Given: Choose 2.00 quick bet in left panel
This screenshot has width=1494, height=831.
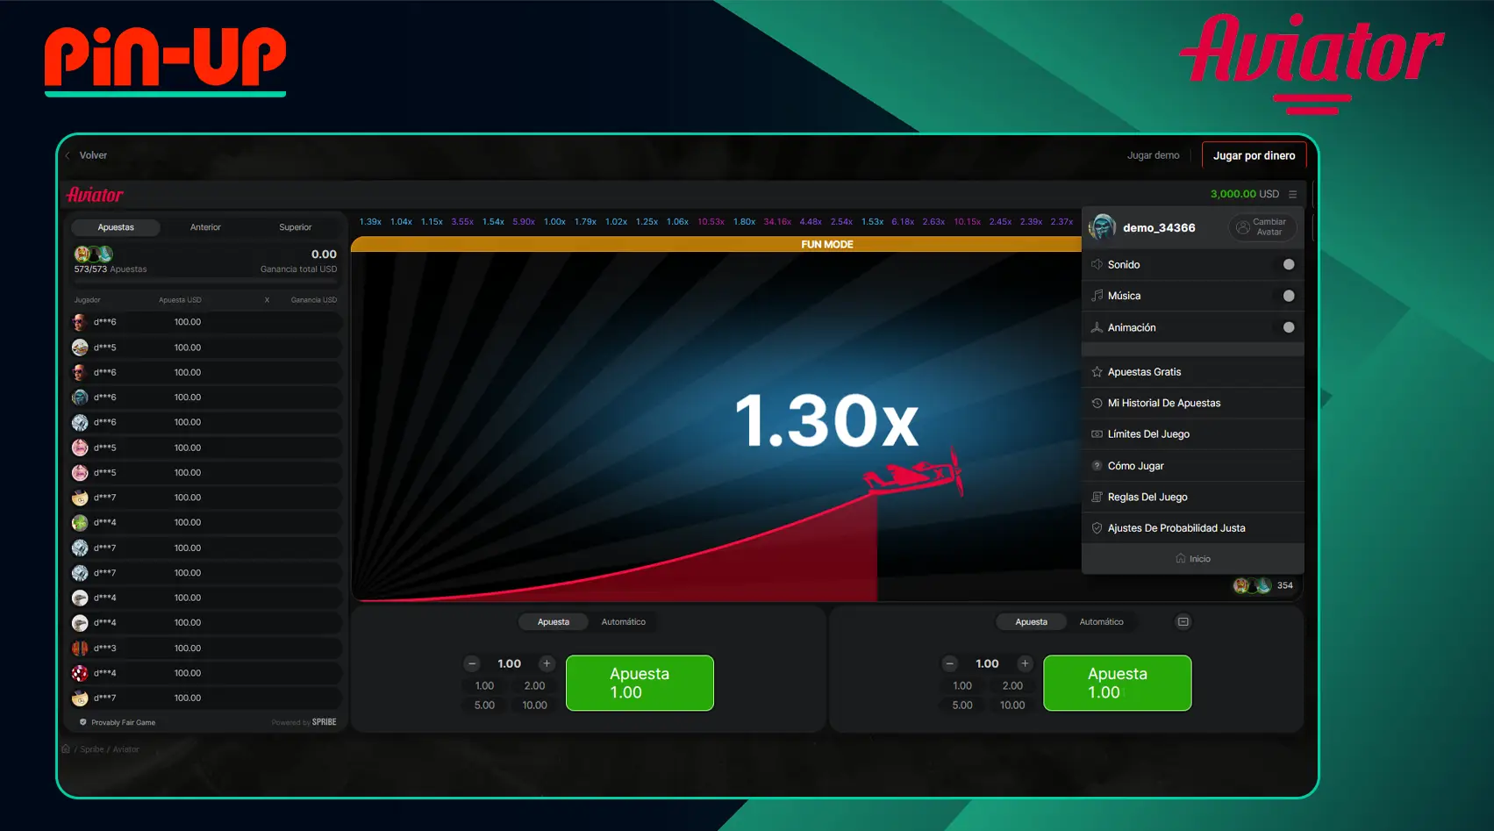Looking at the screenshot, I should tap(534, 686).
